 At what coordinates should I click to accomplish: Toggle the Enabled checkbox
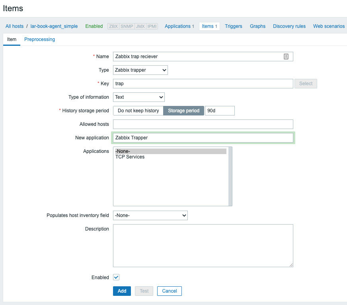point(116,277)
